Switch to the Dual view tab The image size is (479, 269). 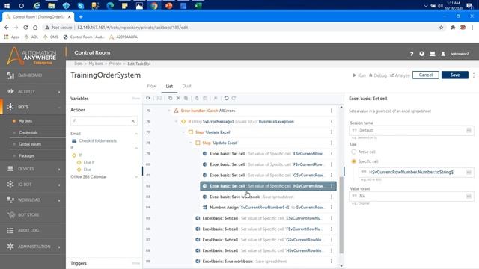pyautogui.click(x=186, y=86)
